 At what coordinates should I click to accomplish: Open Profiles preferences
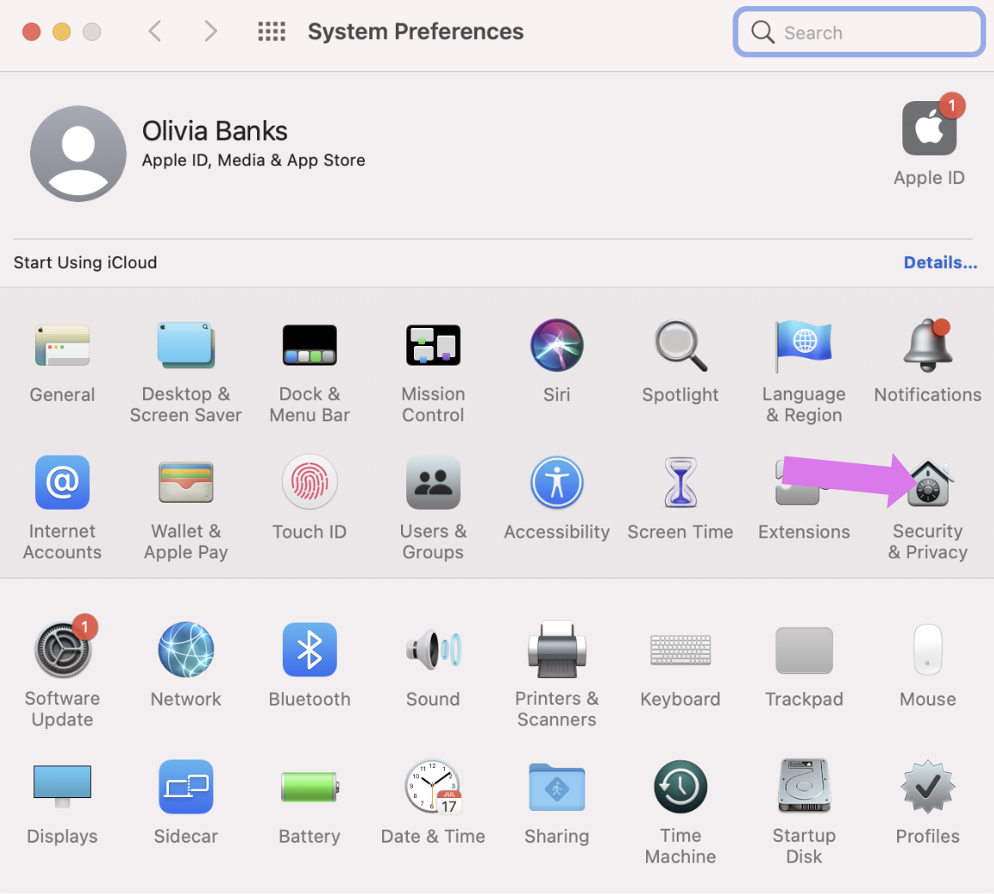coord(927,786)
